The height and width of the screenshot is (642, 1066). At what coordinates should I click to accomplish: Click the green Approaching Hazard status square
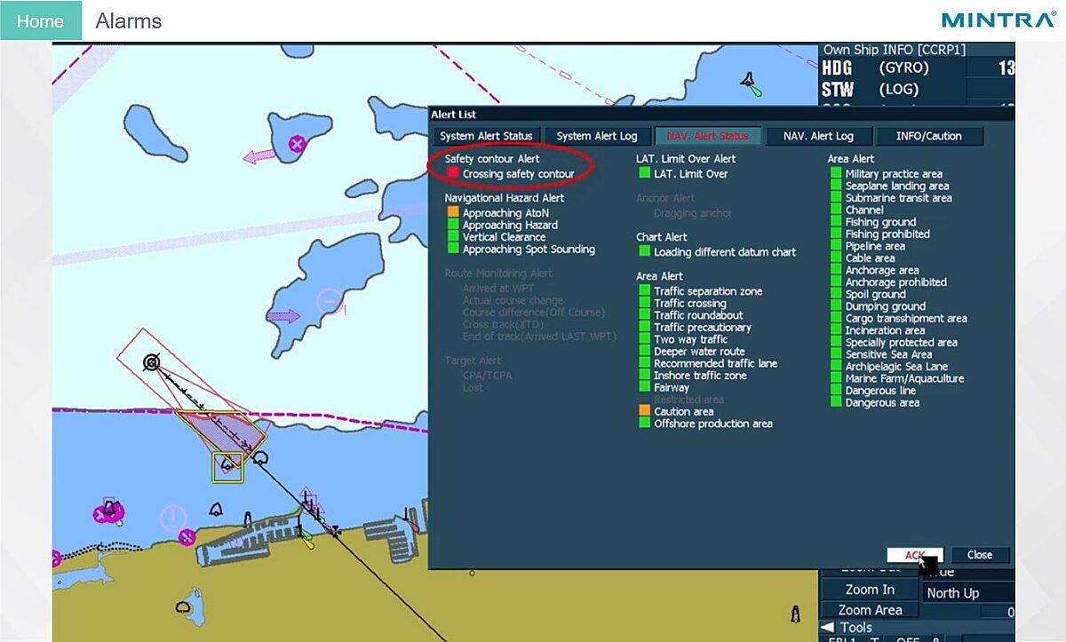pyautogui.click(x=453, y=225)
